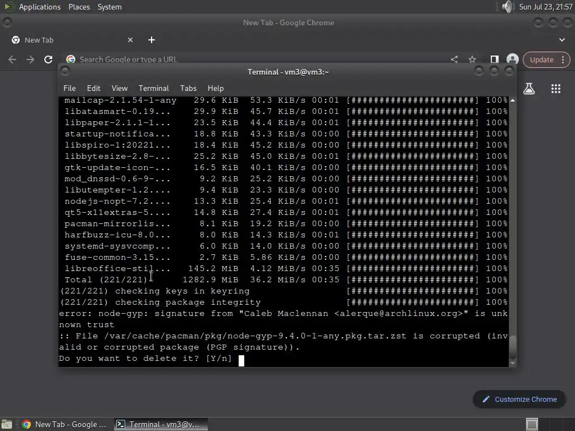Toggle Chrome side panel icon
The width and height of the screenshot is (575, 431).
(494, 59)
